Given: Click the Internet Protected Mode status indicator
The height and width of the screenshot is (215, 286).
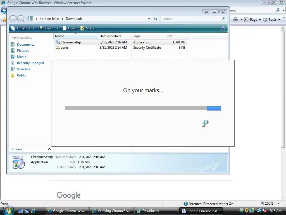Looking at the screenshot, I should click(x=208, y=204).
